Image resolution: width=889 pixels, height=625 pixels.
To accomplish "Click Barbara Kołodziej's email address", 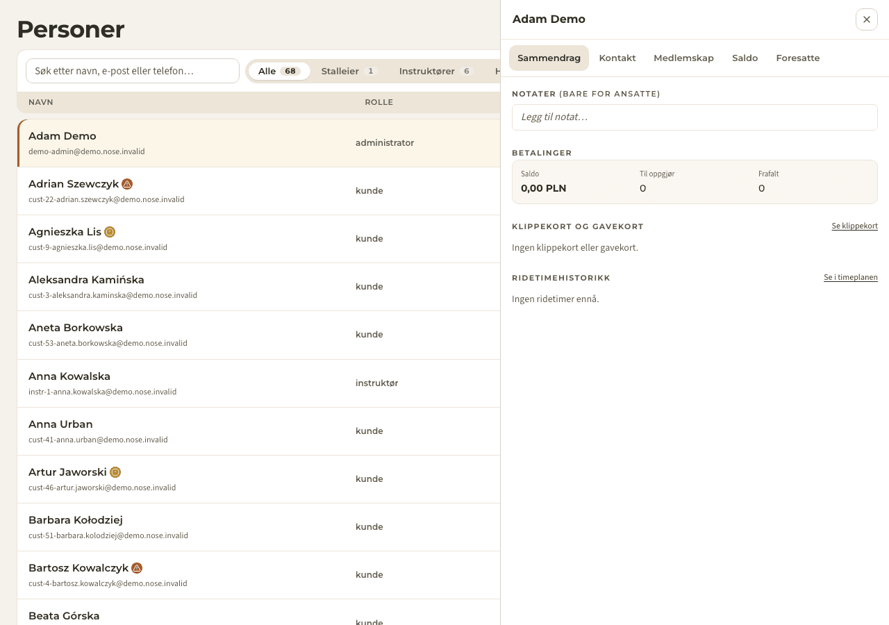I will pos(108,535).
